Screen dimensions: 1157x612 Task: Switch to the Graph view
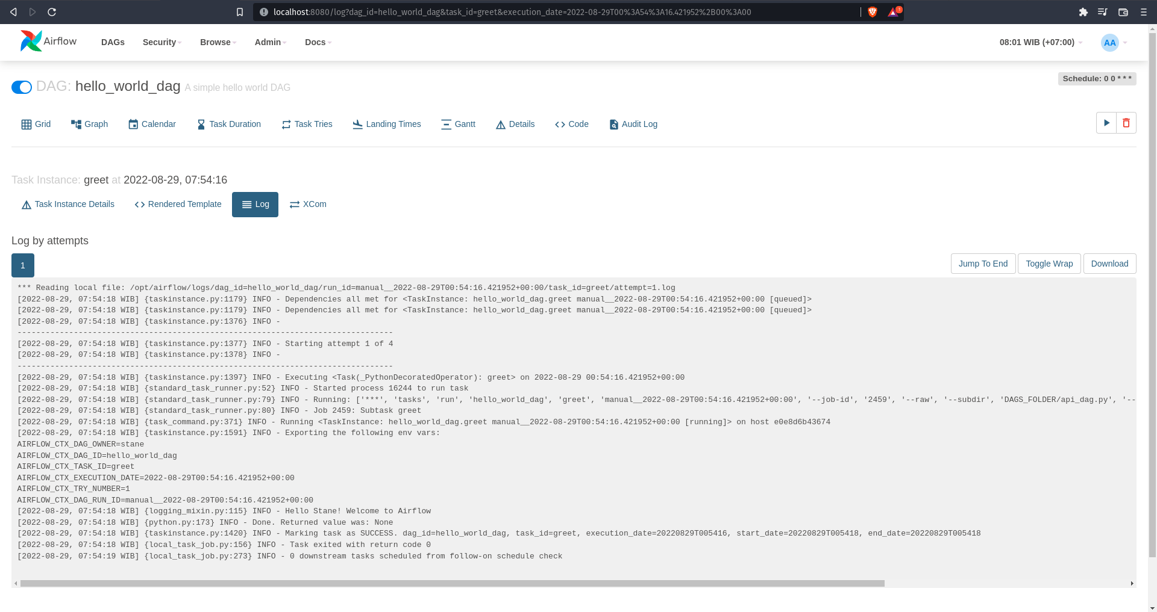89,124
